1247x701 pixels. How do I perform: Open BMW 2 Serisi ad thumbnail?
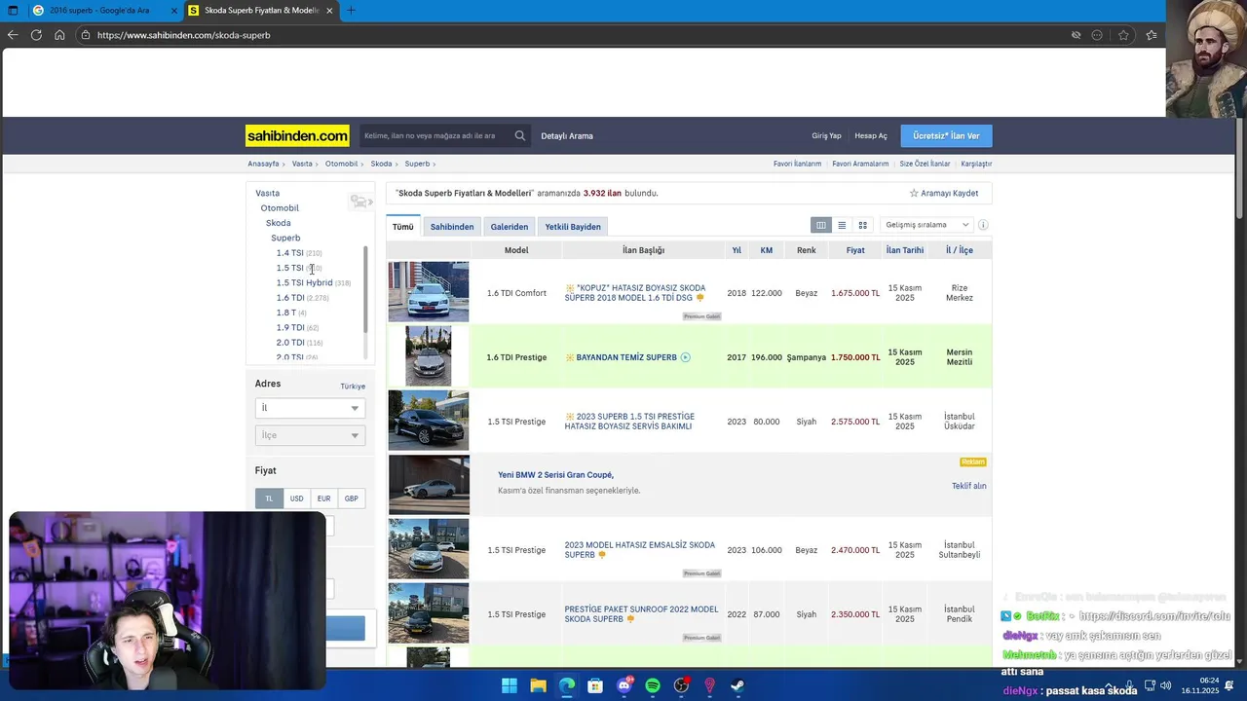pyautogui.click(x=429, y=485)
